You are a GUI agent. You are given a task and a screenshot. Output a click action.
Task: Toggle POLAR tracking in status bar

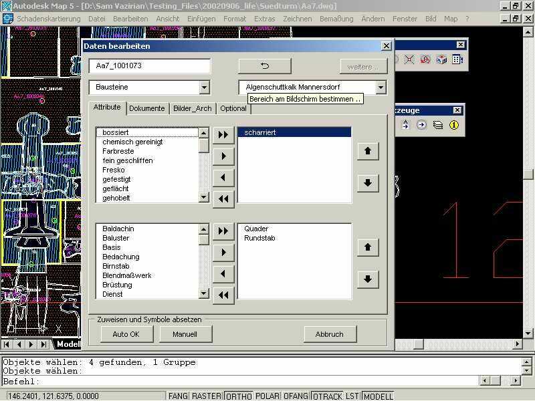[x=267, y=396]
